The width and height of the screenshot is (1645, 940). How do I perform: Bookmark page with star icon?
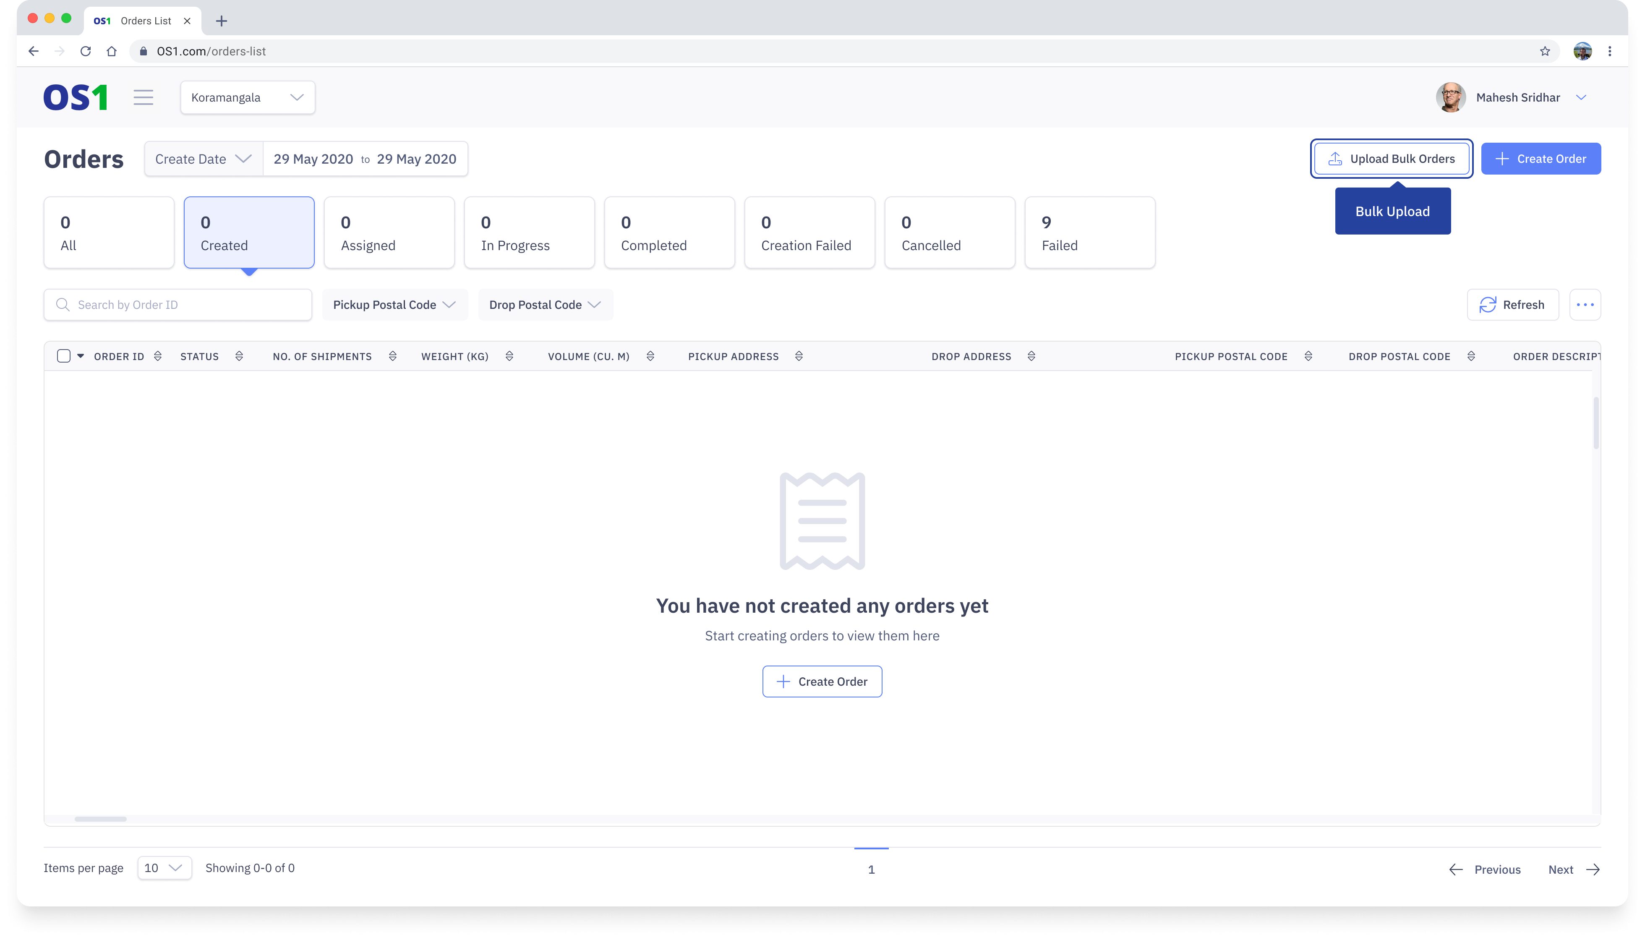click(1545, 51)
